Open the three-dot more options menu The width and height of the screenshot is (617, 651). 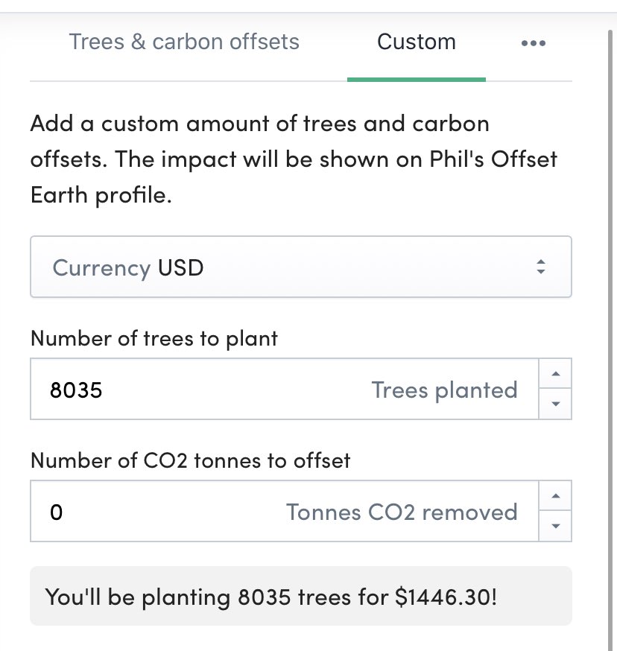(533, 43)
